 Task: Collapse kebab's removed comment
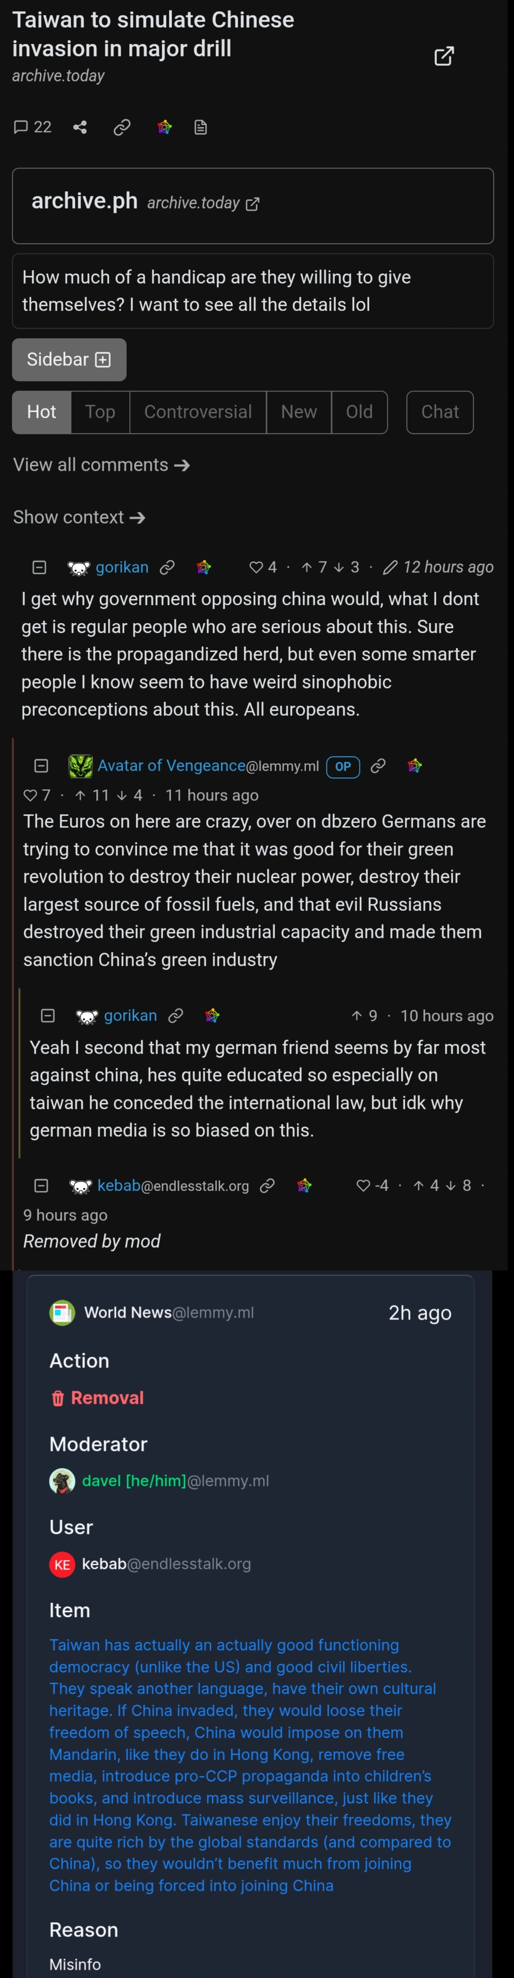point(42,1186)
